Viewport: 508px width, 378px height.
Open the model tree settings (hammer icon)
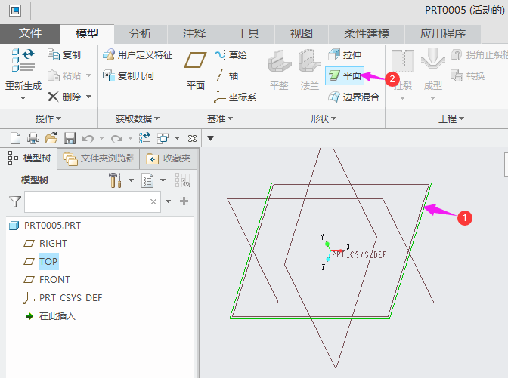tap(116, 180)
